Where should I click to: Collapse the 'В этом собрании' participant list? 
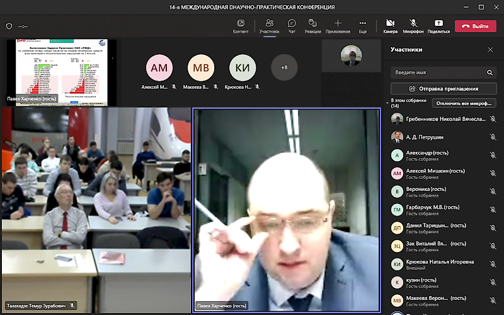[x=387, y=102]
